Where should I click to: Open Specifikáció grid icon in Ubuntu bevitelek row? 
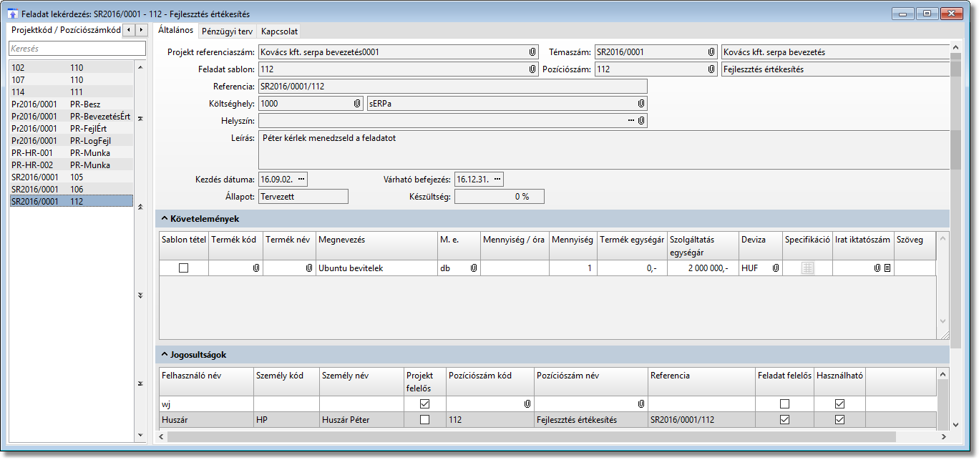(x=807, y=268)
